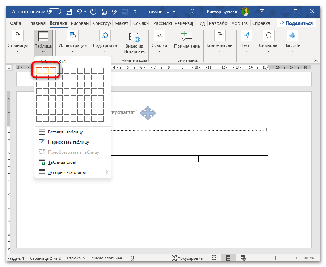The height and width of the screenshot is (267, 326).
Task: Run spelling check from quick access toolbar
Action: (x=114, y=12)
